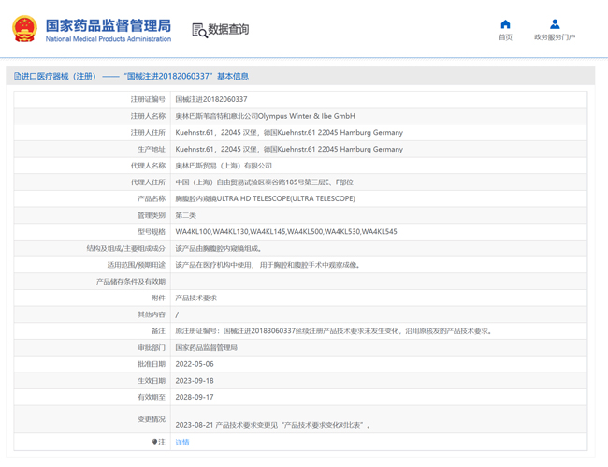Screen dimensions: 608x467
Task: Click the 数据查询 magnifier icon
Action: 199,31
